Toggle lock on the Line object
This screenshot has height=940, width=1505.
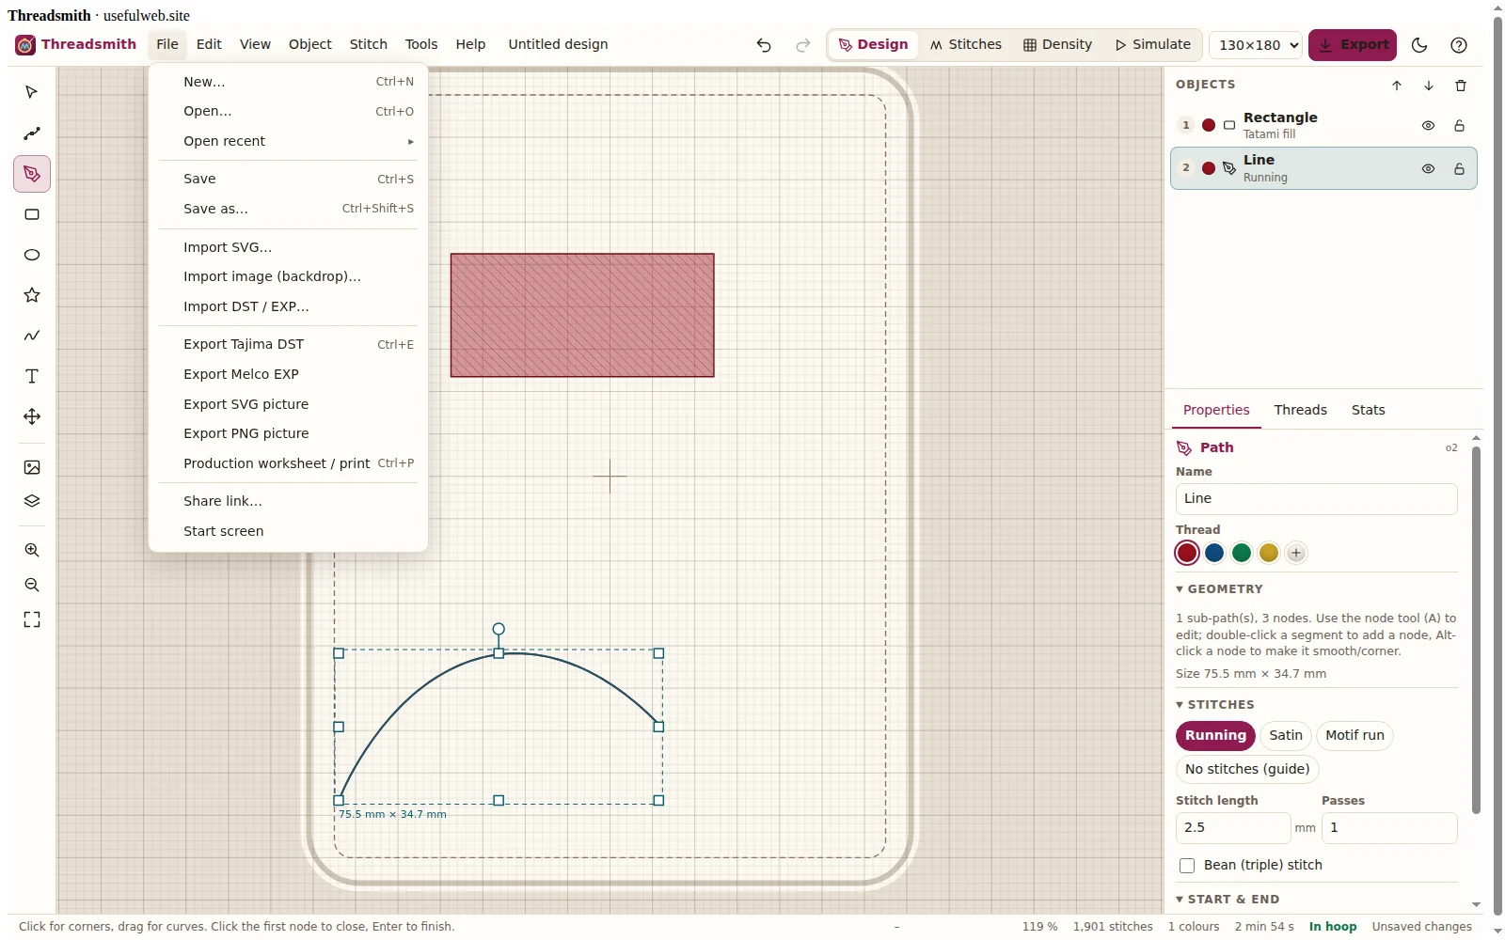point(1459,169)
